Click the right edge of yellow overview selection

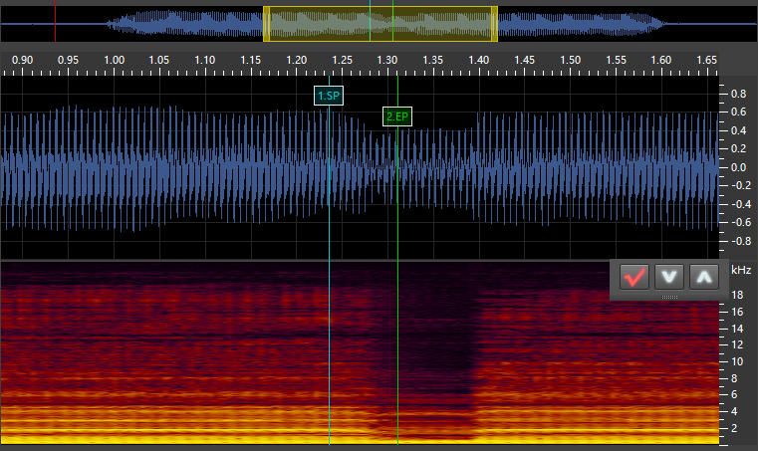496,24
